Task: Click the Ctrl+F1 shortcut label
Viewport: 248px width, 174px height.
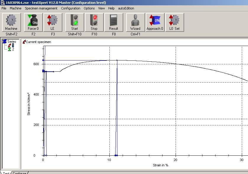Action: pyautogui.click(x=135, y=34)
